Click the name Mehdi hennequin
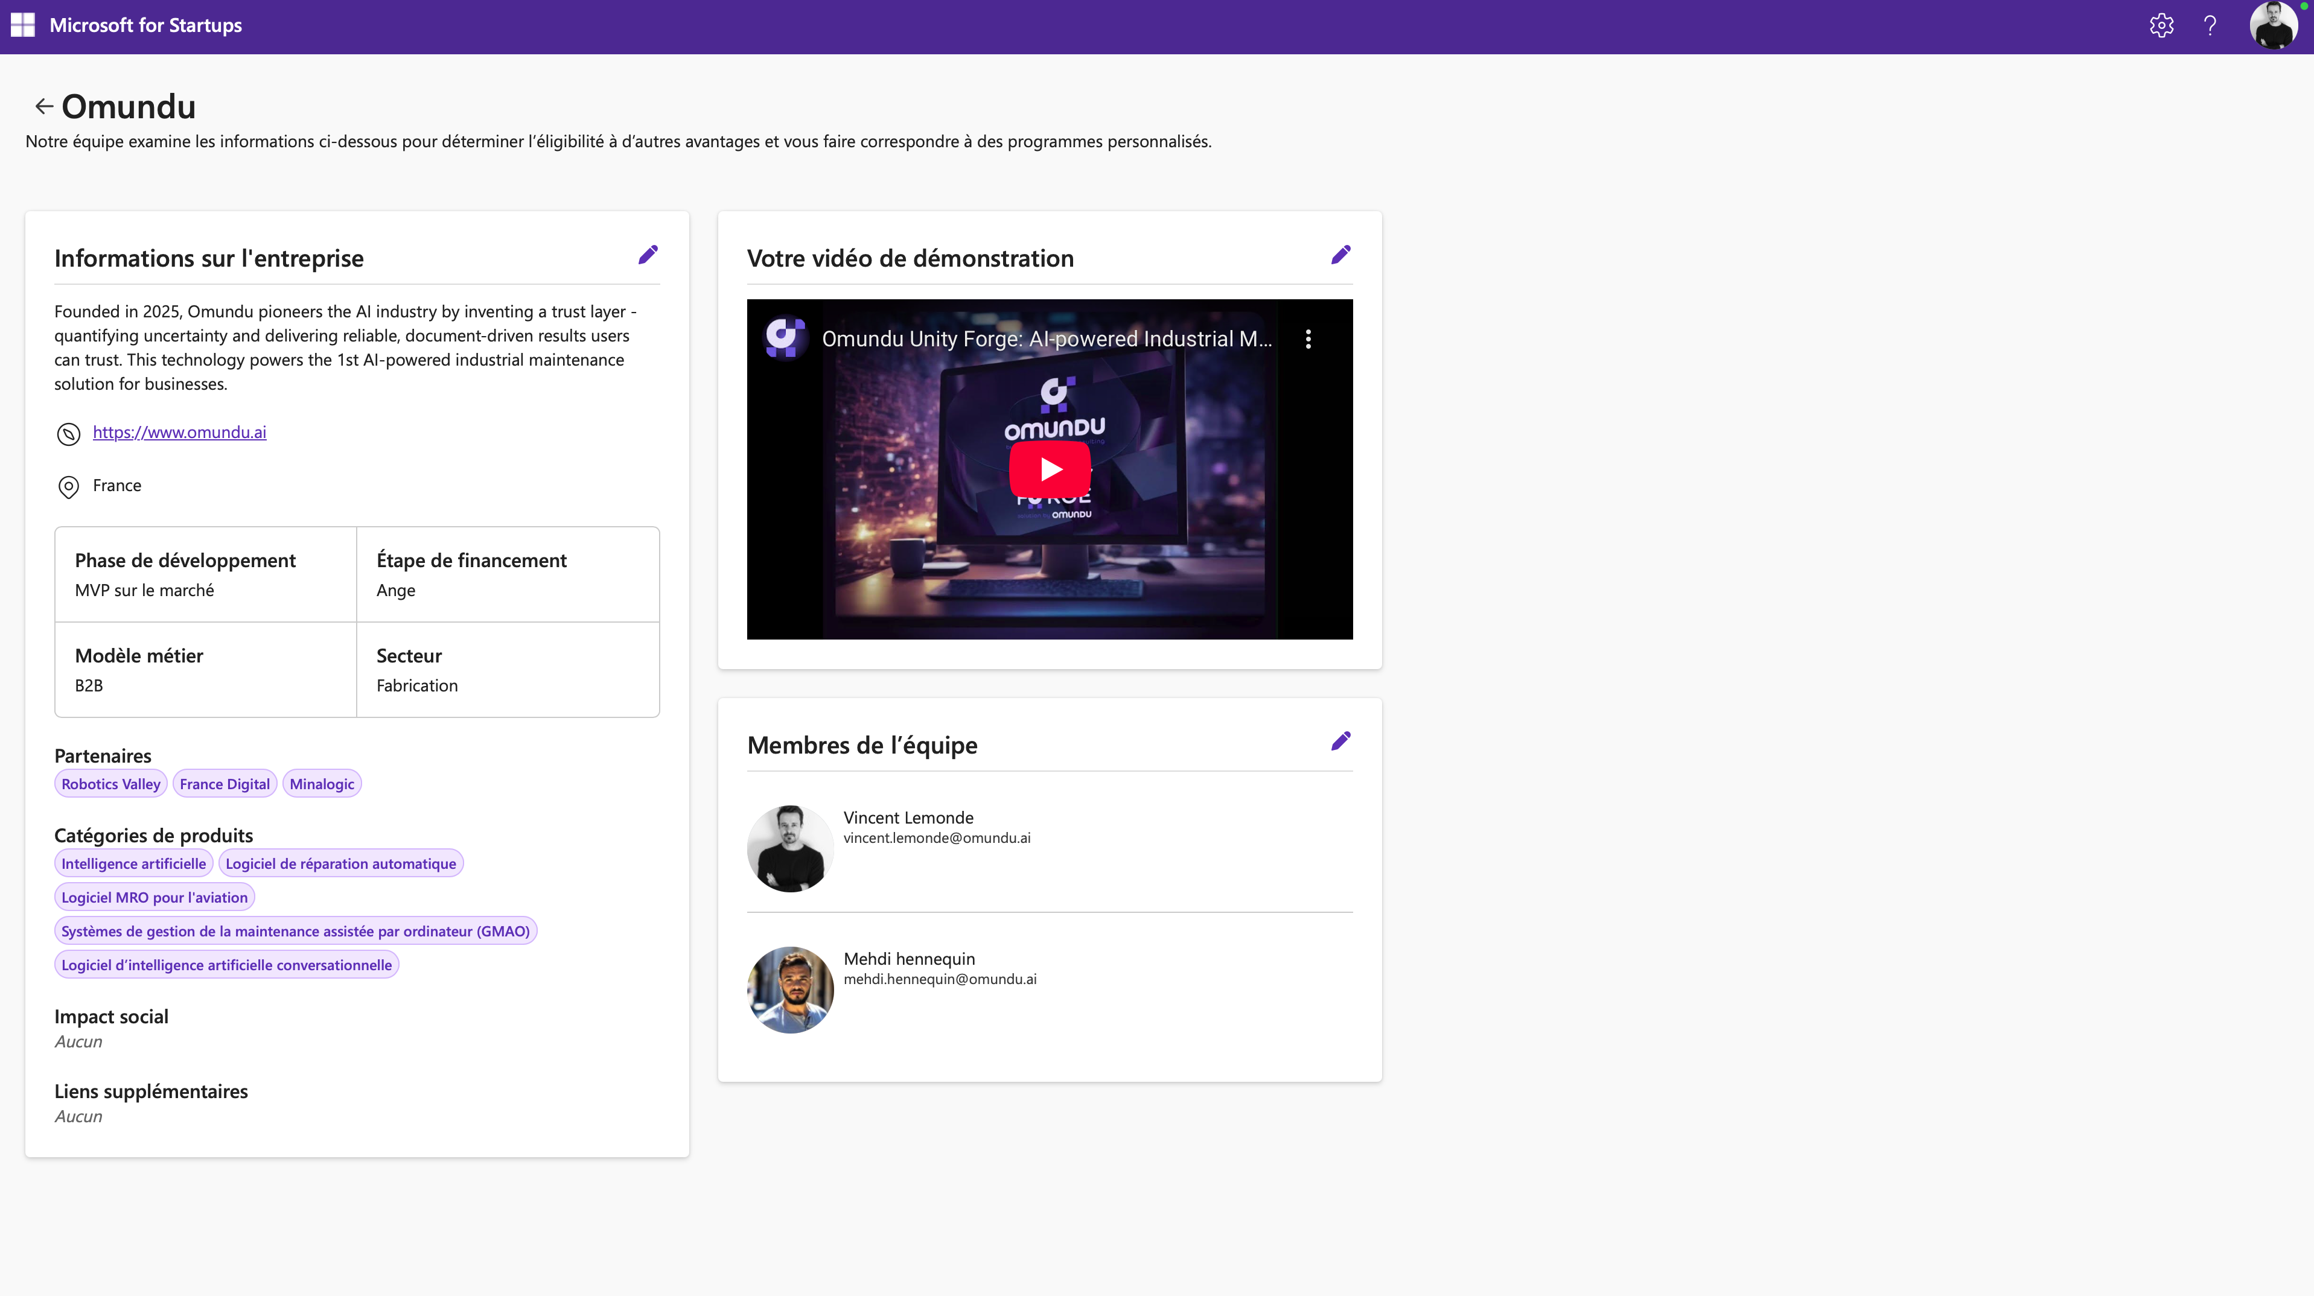The image size is (2314, 1296). point(909,958)
